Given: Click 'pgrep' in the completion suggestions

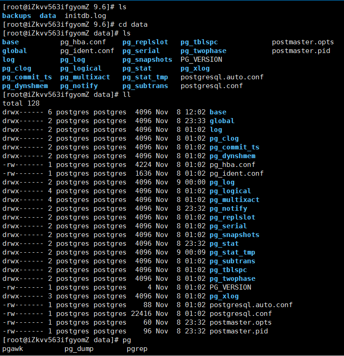Looking at the screenshot, I should tap(137, 349).
